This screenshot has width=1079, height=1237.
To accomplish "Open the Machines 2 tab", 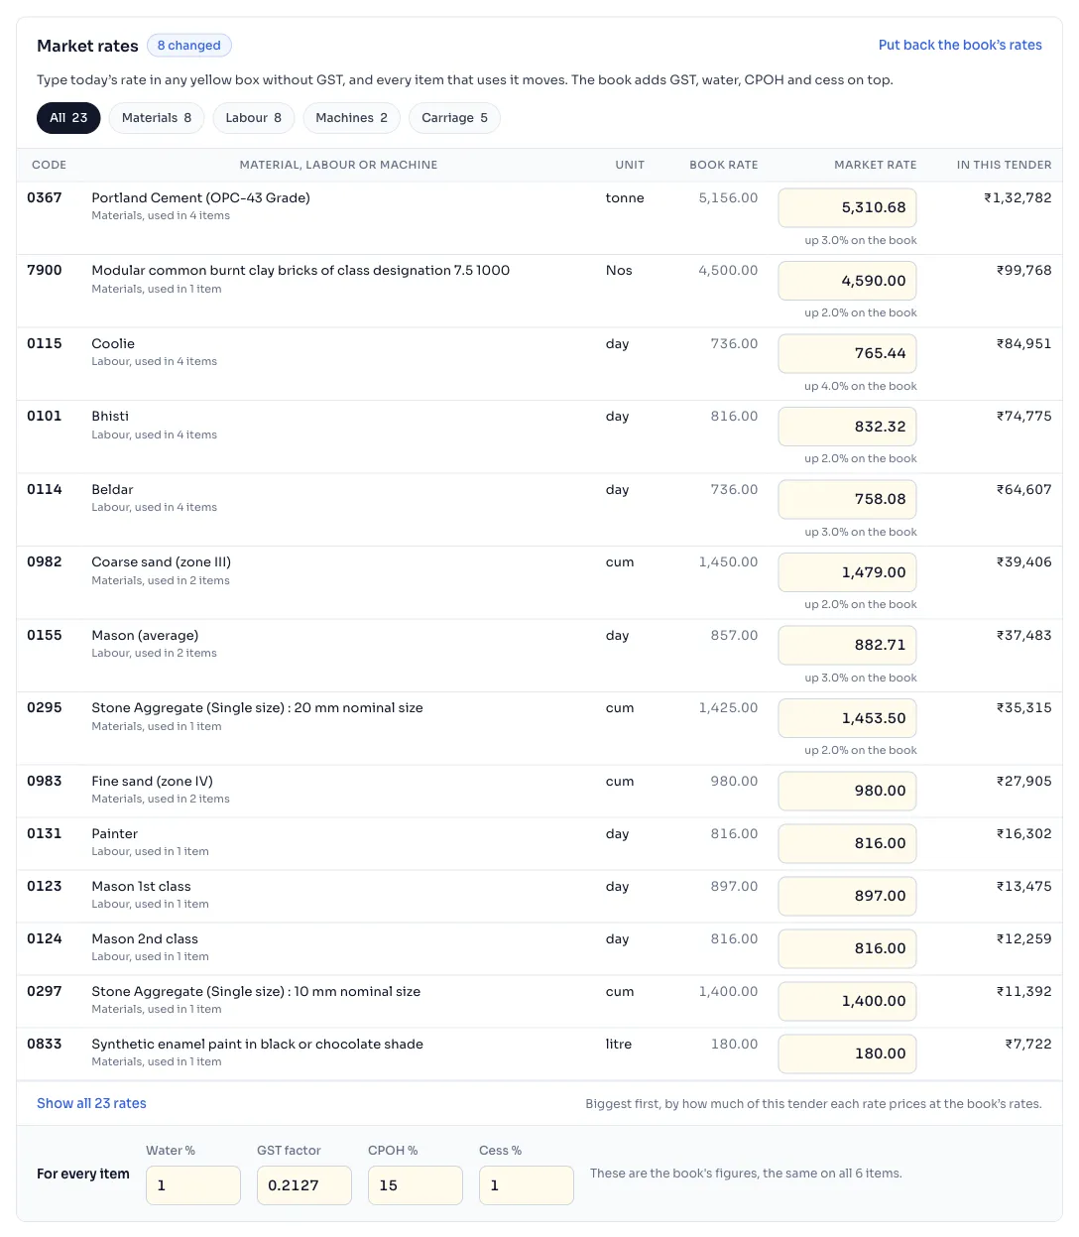I will [352, 118].
